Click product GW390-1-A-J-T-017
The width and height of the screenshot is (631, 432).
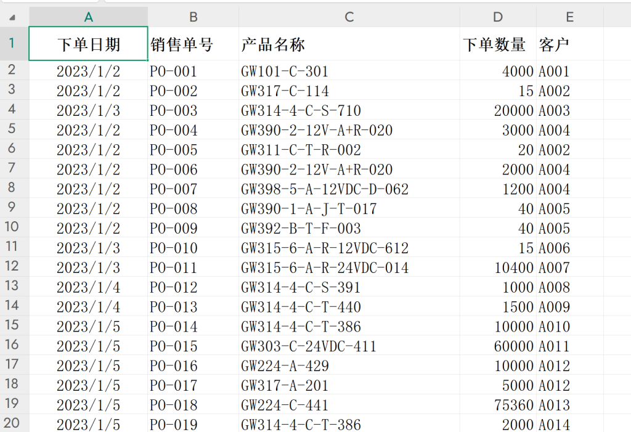349,208
